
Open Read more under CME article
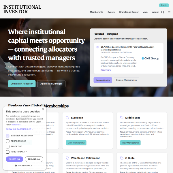point(106,70)
